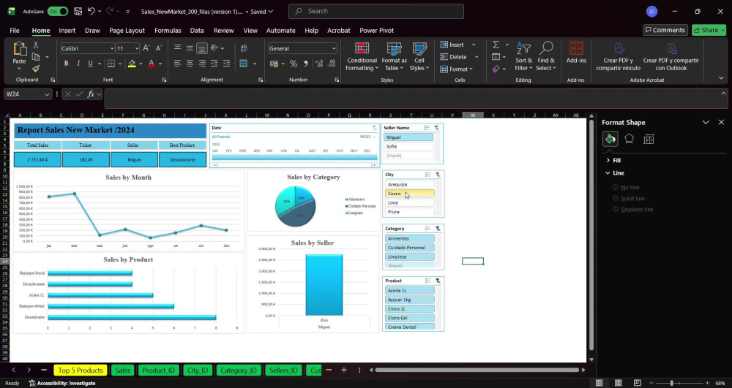Clear filter on Seller Name slicer
732x388 pixels.
(436, 128)
